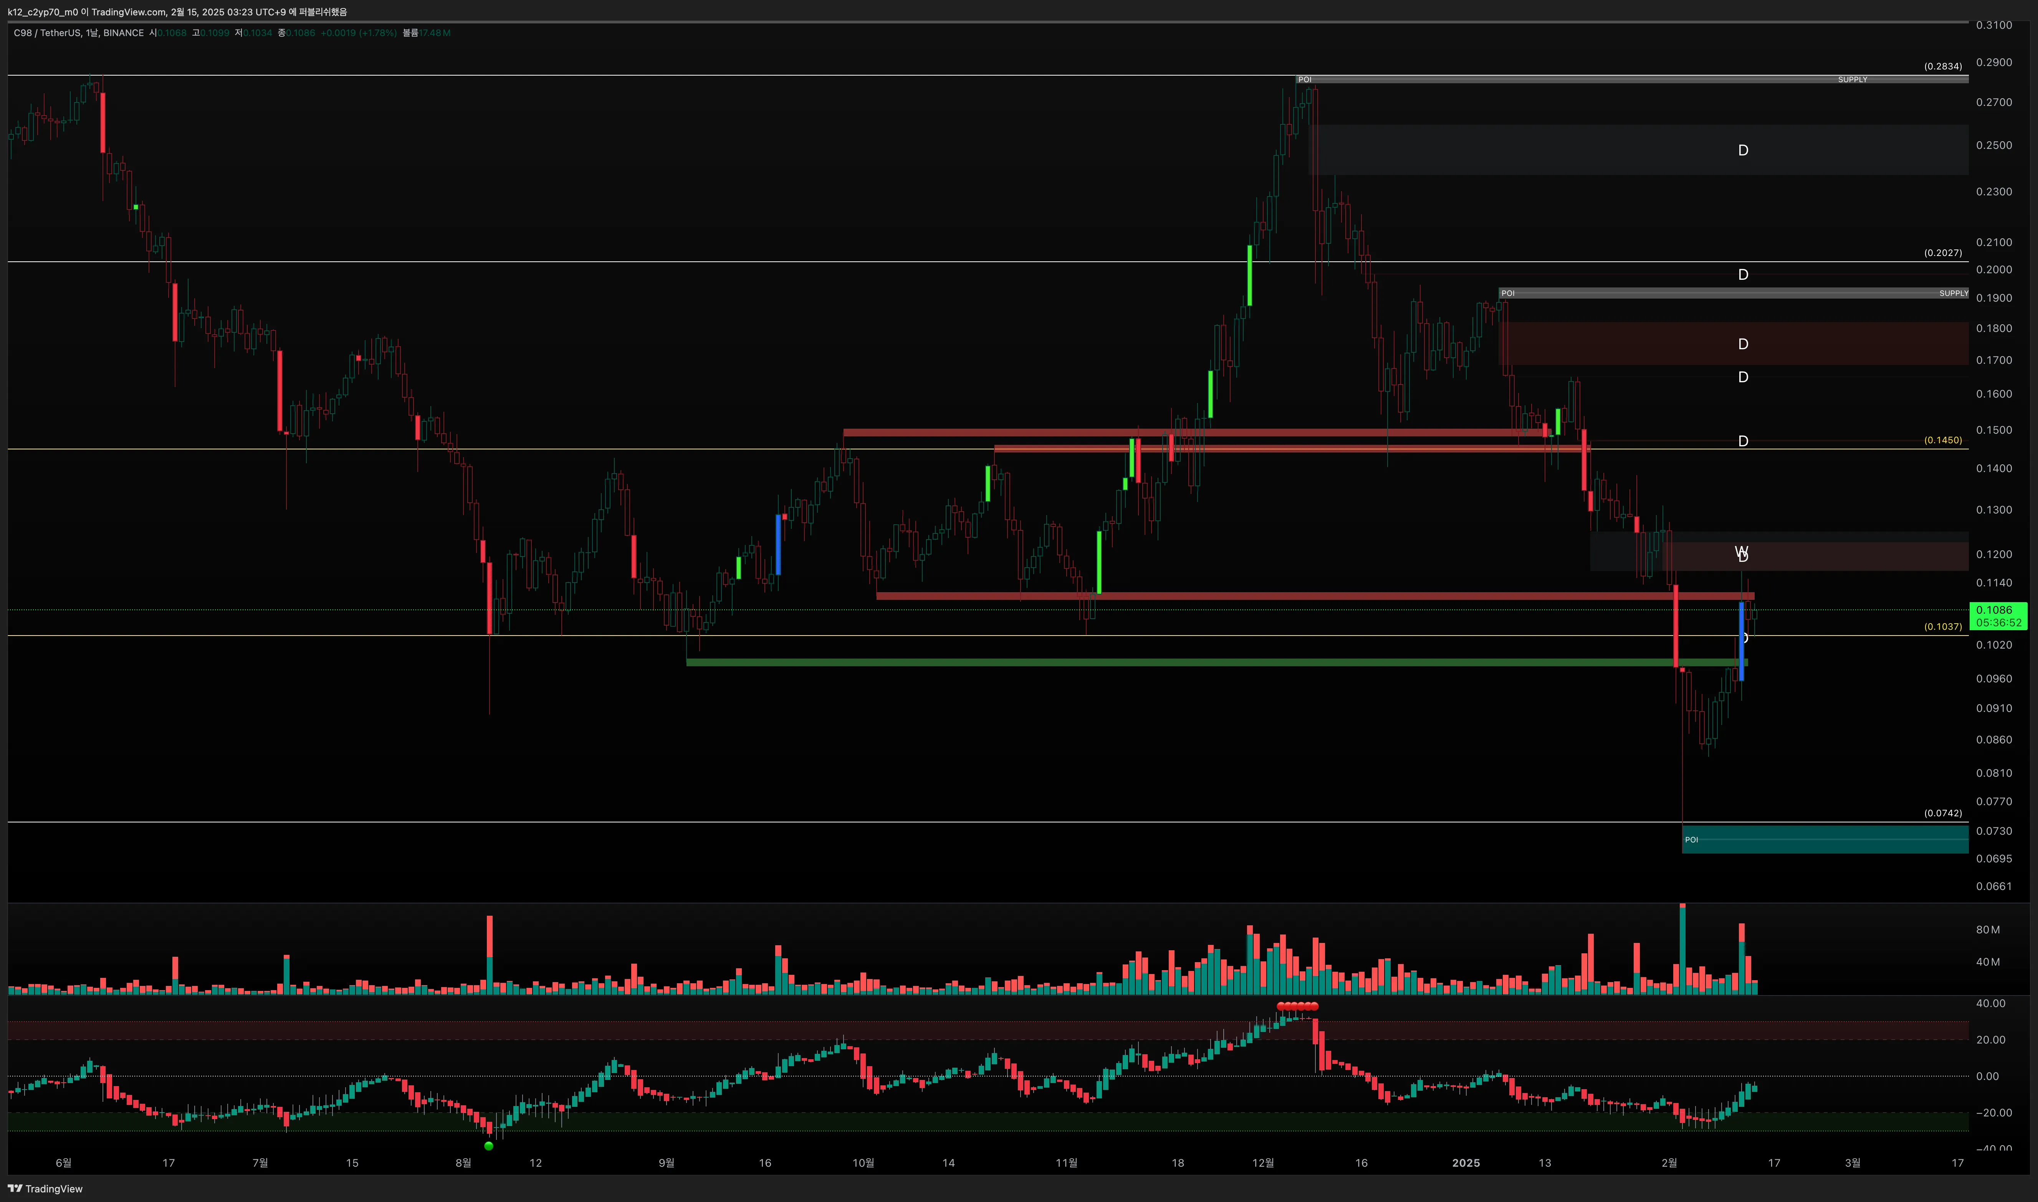The height and width of the screenshot is (1202, 2038).
Task: Click the teal demand zone near 0.0730
Action: [x=1825, y=839]
